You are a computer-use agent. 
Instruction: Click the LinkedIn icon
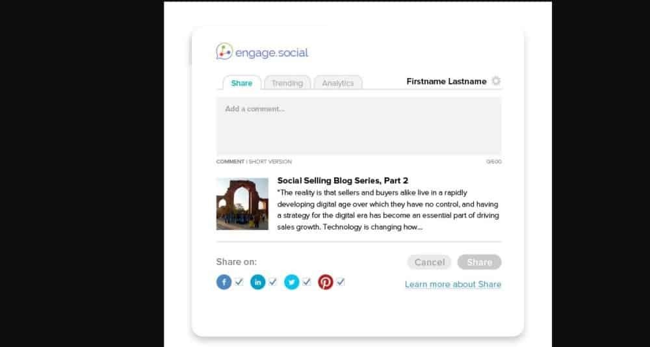coord(257,282)
